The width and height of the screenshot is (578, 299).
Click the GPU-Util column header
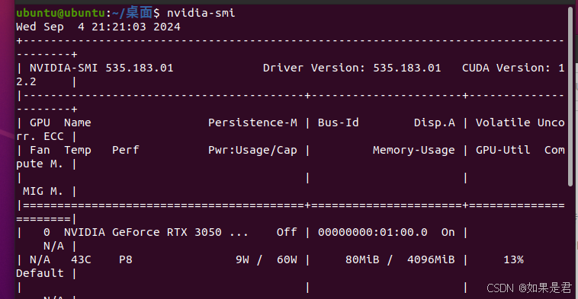click(503, 150)
